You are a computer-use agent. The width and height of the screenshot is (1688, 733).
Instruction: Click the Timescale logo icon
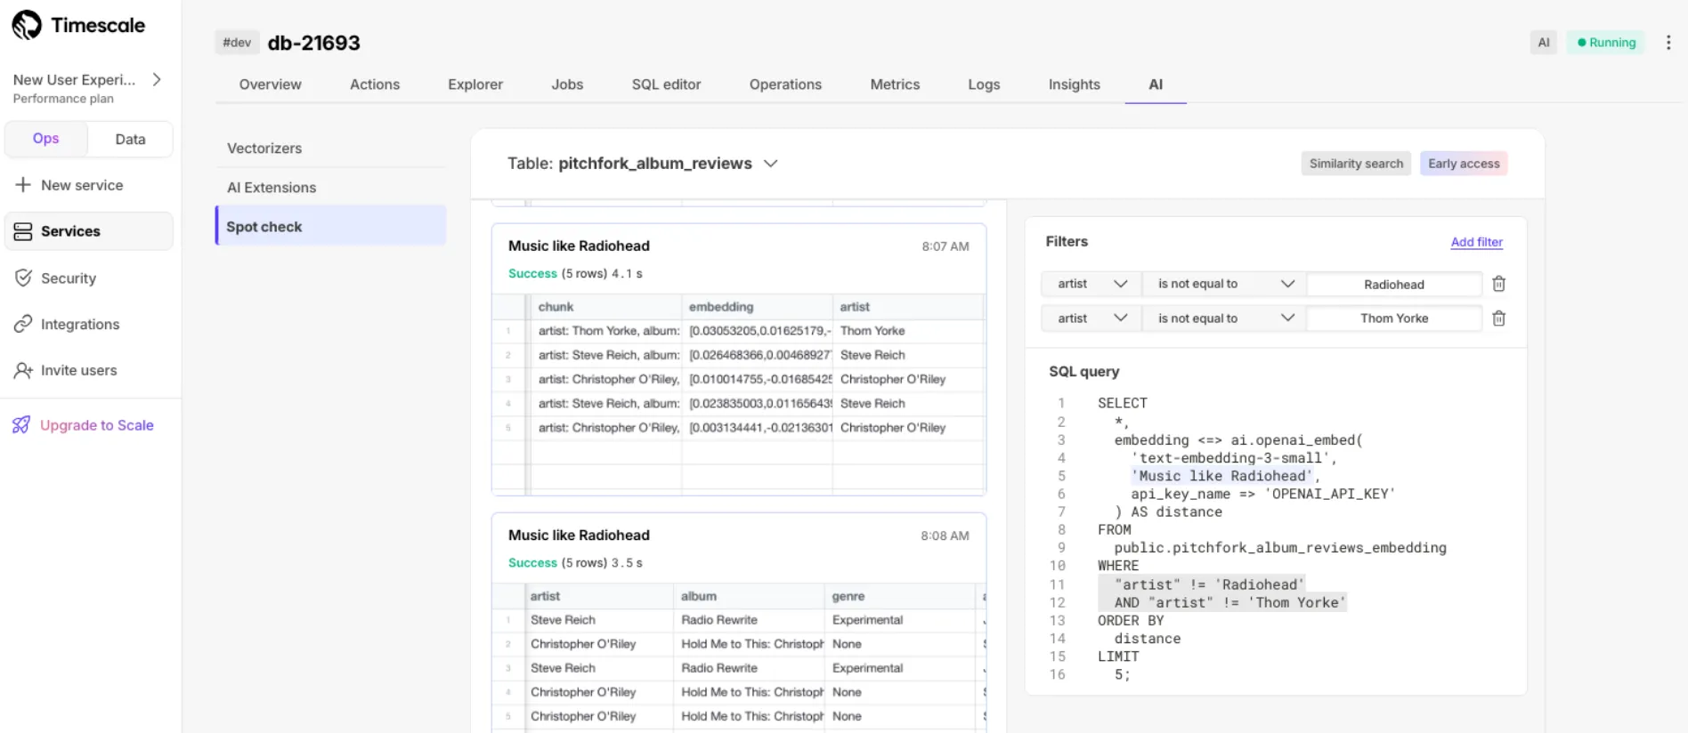pos(27,25)
